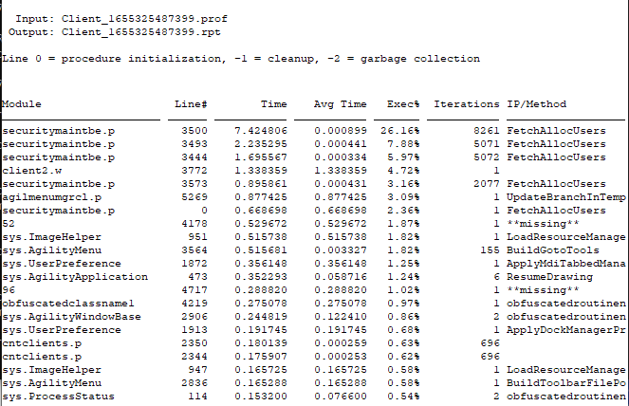Screen dimensions: 629x406
Task: Click cntclients.p module on line 2350
Action: 42,343
